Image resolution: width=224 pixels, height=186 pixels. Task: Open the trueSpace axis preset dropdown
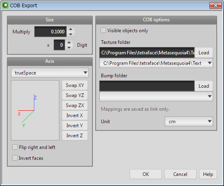click(50, 73)
